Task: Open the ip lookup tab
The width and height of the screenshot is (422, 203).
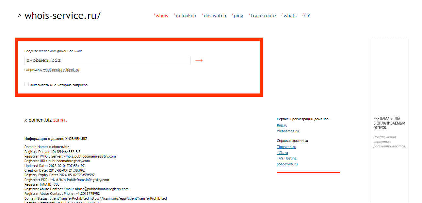Action: pos(186,16)
